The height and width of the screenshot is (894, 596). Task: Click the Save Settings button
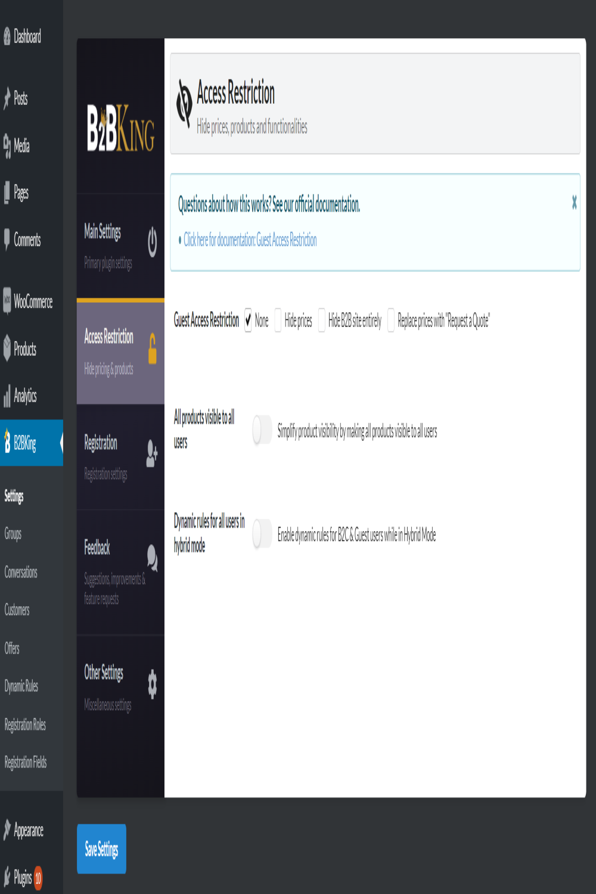(101, 849)
